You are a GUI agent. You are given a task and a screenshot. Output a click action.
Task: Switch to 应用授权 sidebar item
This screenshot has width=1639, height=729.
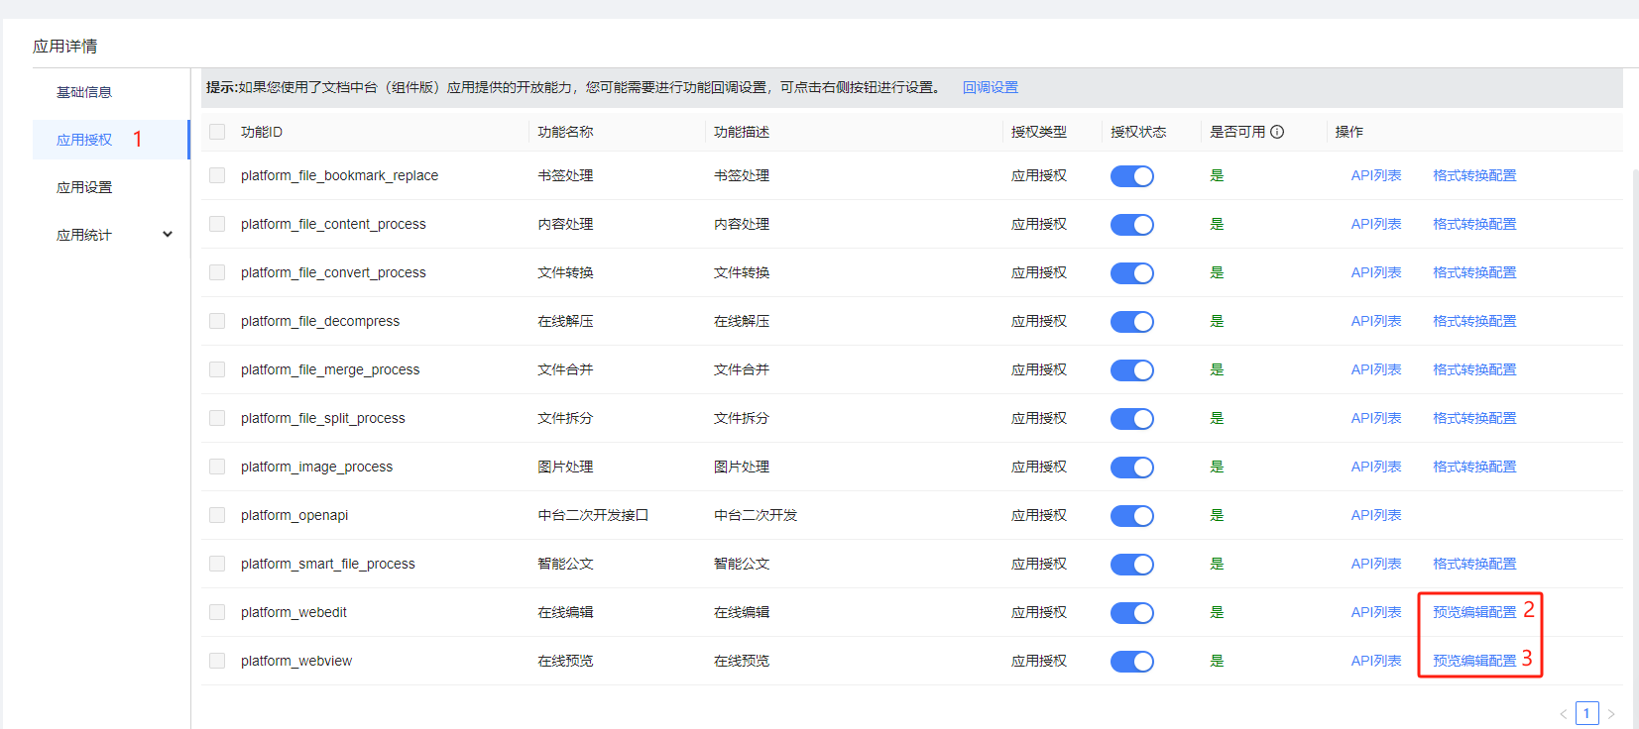click(x=84, y=140)
